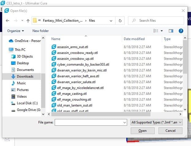Click the blue Help question mark icon
Screen dimensions: 191x146
(181, 31)
